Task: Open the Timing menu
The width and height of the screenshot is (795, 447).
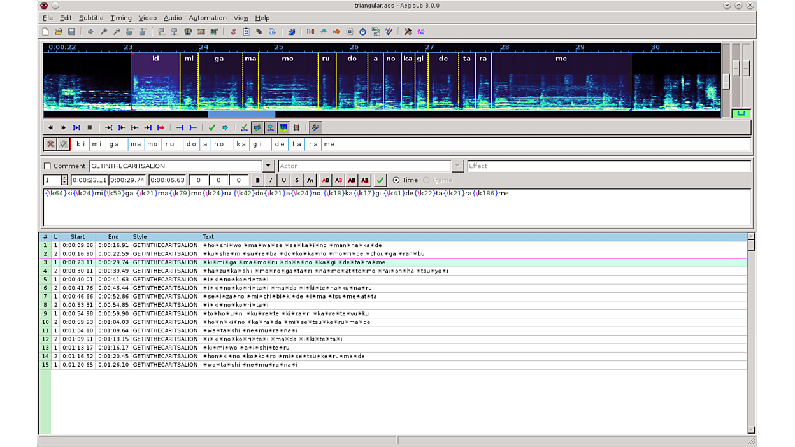Action: pos(120,18)
